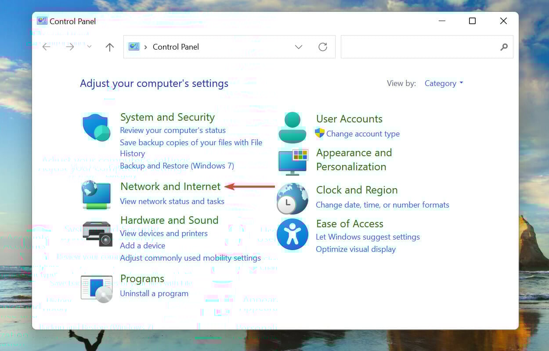Open View network status and tasks
This screenshot has width=549, height=351.
(172, 201)
